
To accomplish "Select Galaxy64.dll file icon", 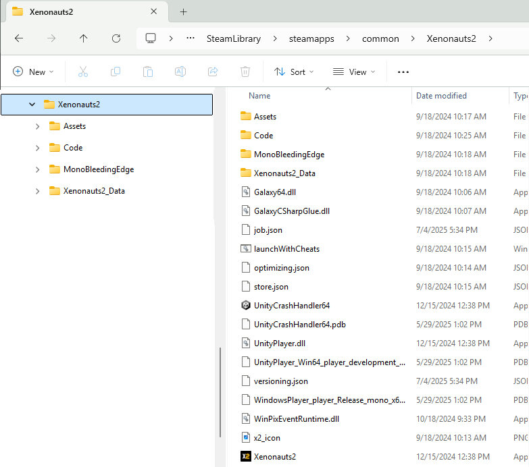I will click(x=246, y=192).
